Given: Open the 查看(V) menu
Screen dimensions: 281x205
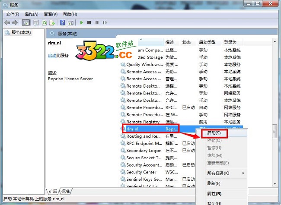Looking at the screenshot, I should (x=51, y=14).
